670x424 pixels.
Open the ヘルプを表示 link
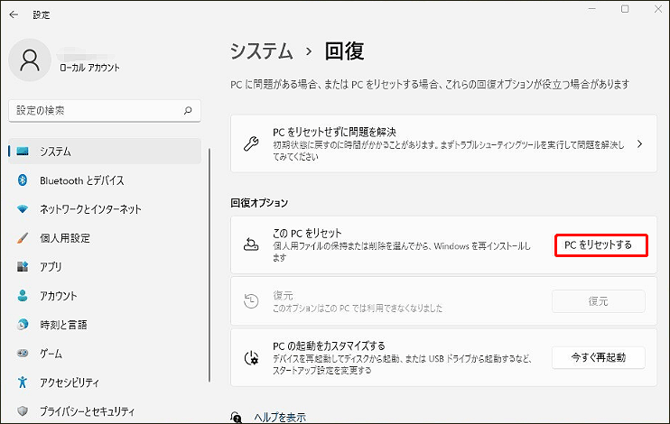click(x=280, y=417)
